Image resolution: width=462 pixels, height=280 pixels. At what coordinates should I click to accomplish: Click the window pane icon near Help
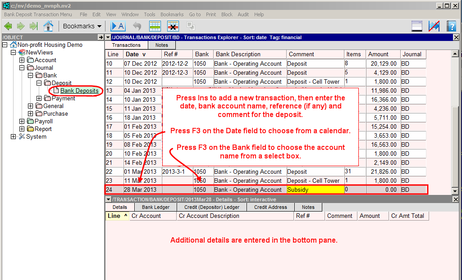[417, 26]
